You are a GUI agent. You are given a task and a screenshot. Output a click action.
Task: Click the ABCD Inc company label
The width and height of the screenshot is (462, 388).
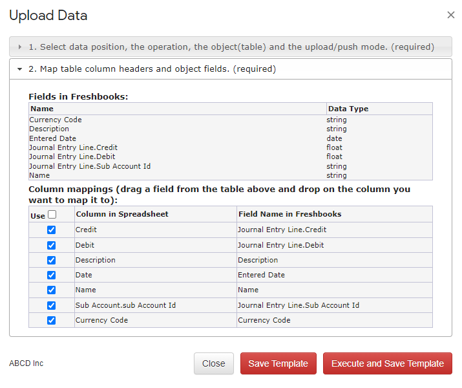[26, 363]
